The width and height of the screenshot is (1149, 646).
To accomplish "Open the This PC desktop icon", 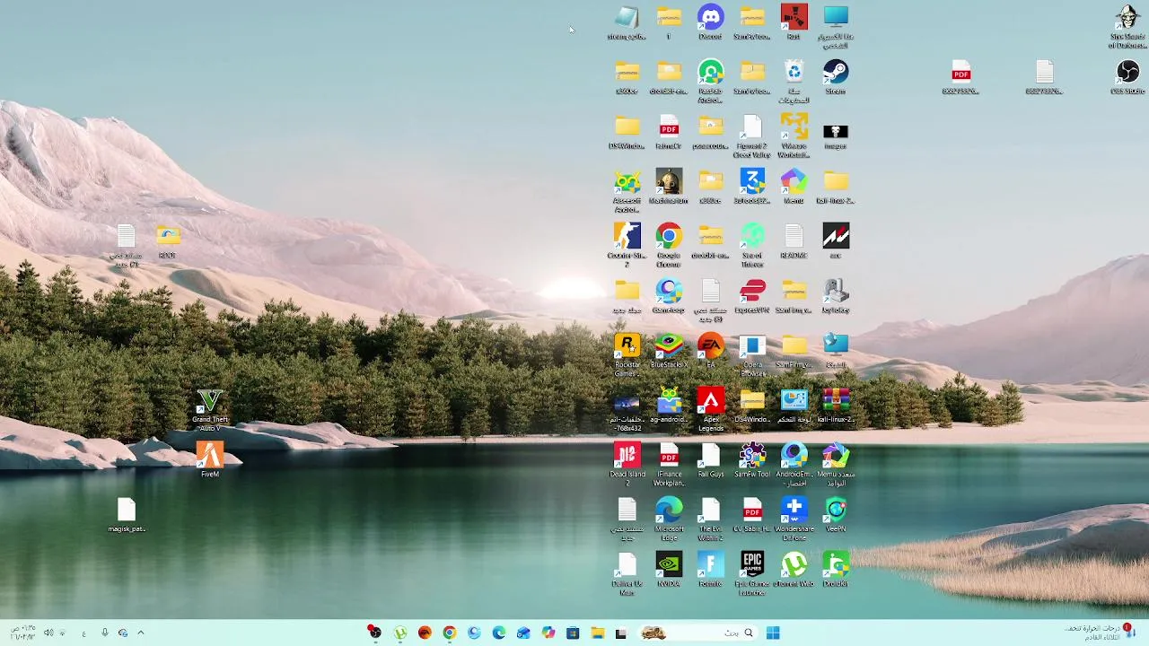I will tap(835, 27).
